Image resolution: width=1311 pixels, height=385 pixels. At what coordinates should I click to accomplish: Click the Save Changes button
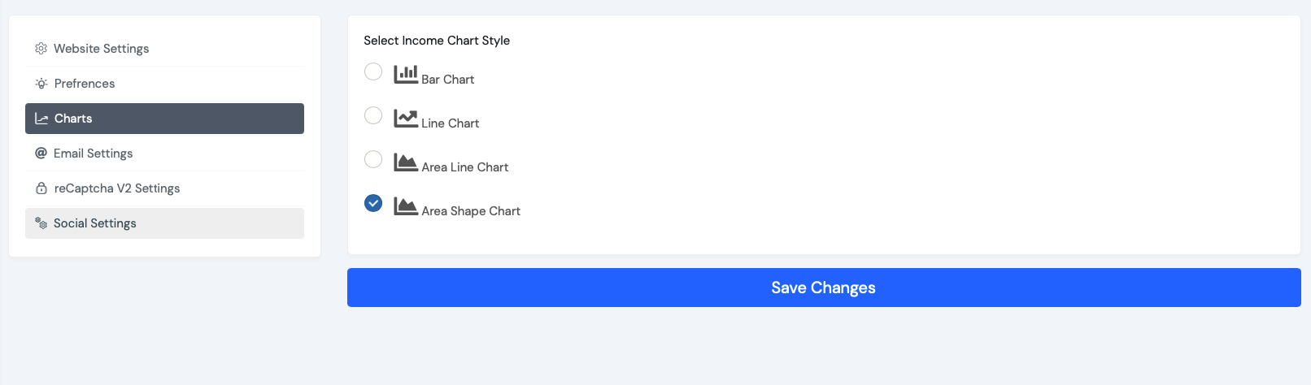click(x=824, y=288)
